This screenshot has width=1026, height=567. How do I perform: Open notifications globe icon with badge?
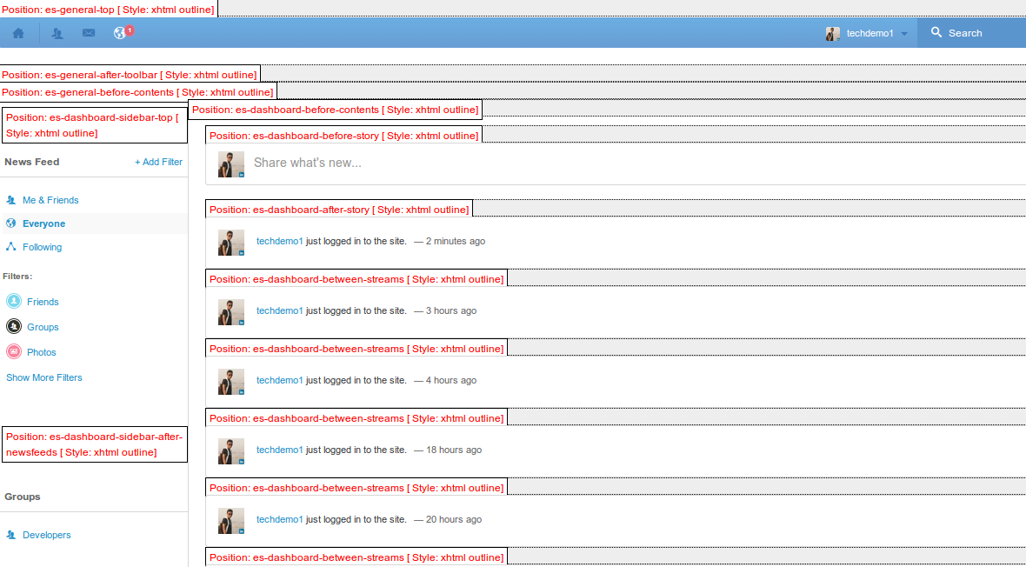click(121, 33)
